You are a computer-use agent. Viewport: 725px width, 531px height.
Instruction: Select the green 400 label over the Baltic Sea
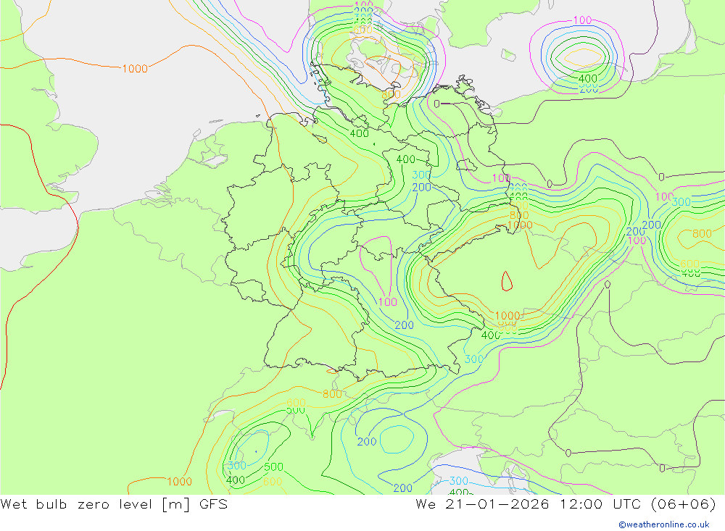(588, 78)
